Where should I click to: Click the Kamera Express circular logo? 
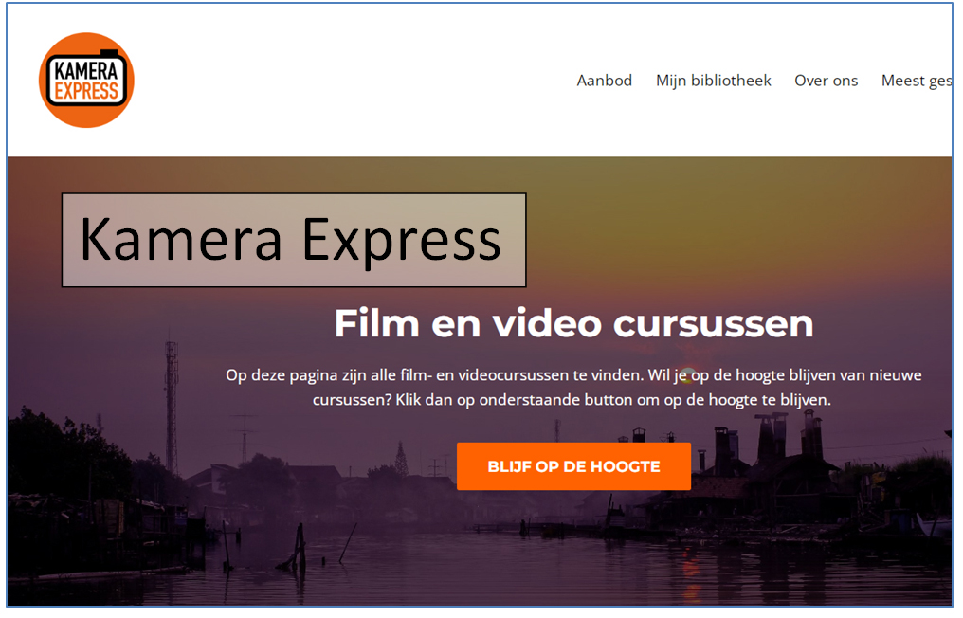coord(86,80)
